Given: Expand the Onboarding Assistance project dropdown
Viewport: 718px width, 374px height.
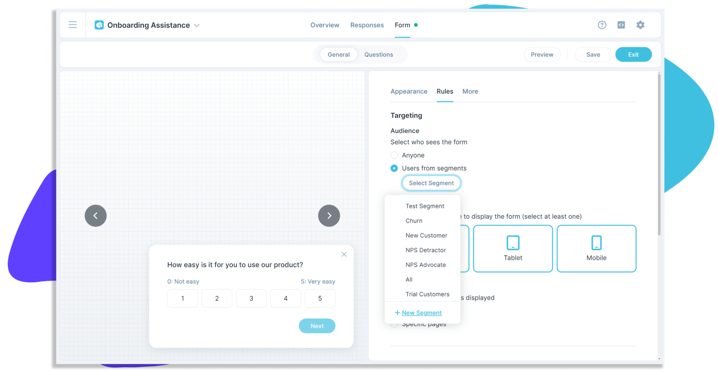Looking at the screenshot, I should (197, 26).
